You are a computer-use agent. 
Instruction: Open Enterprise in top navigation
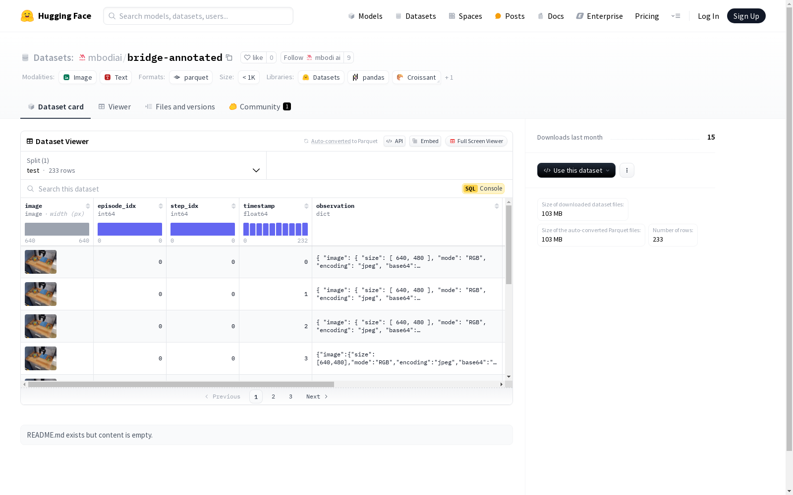coord(600,16)
